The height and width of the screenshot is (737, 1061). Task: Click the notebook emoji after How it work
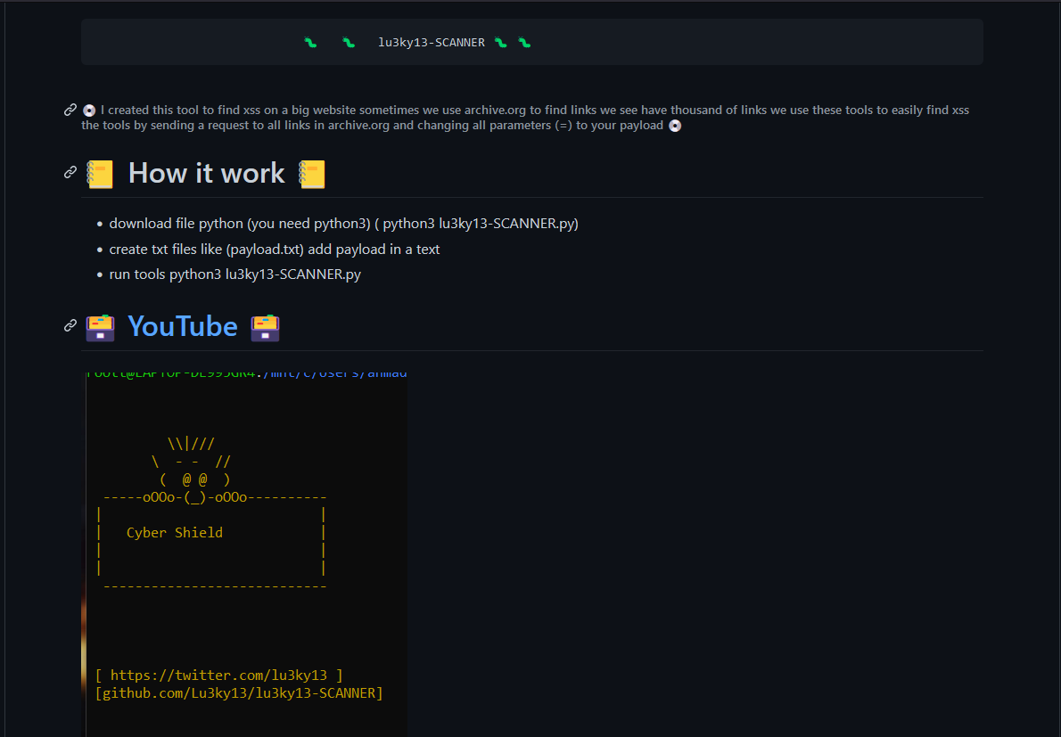pos(312,175)
